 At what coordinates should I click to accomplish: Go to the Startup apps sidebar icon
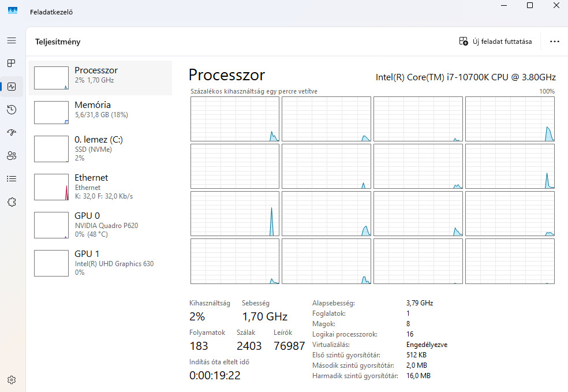12,132
